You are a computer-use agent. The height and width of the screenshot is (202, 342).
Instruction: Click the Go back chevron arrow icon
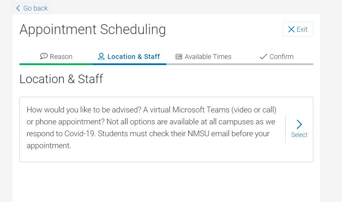tap(18, 8)
